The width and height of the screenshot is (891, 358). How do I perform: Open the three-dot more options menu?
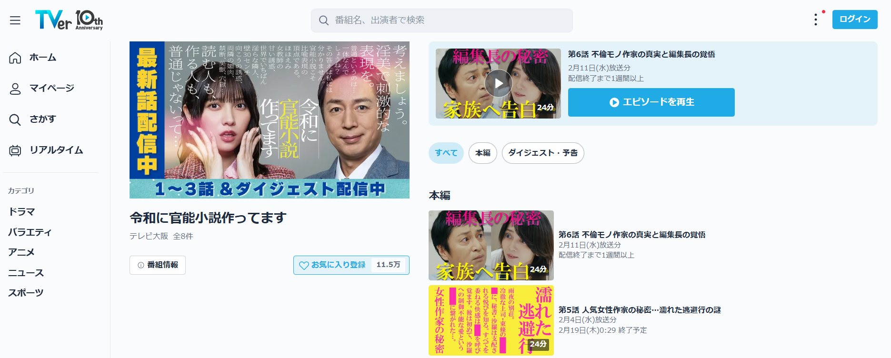(x=816, y=20)
